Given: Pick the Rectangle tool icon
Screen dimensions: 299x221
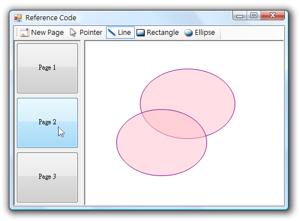Looking at the screenshot, I should click(x=140, y=33).
